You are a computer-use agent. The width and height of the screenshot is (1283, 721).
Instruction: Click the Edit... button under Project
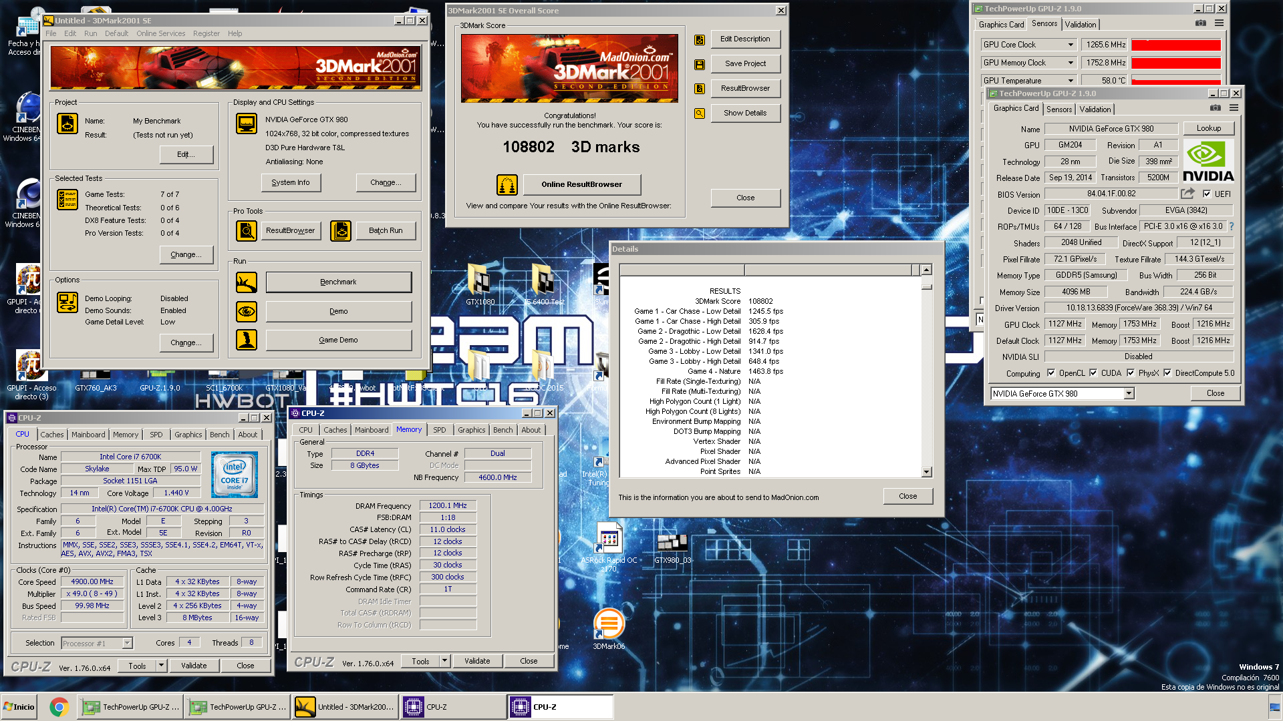(186, 155)
